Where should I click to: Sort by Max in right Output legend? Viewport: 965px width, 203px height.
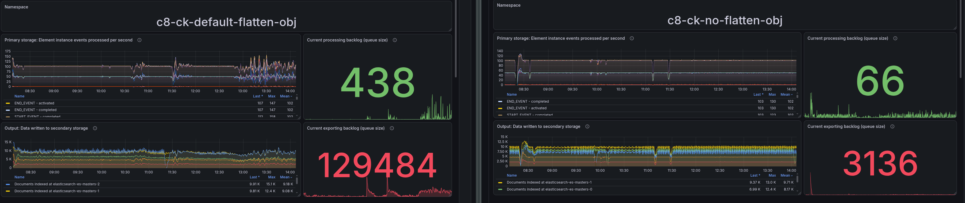(772, 175)
